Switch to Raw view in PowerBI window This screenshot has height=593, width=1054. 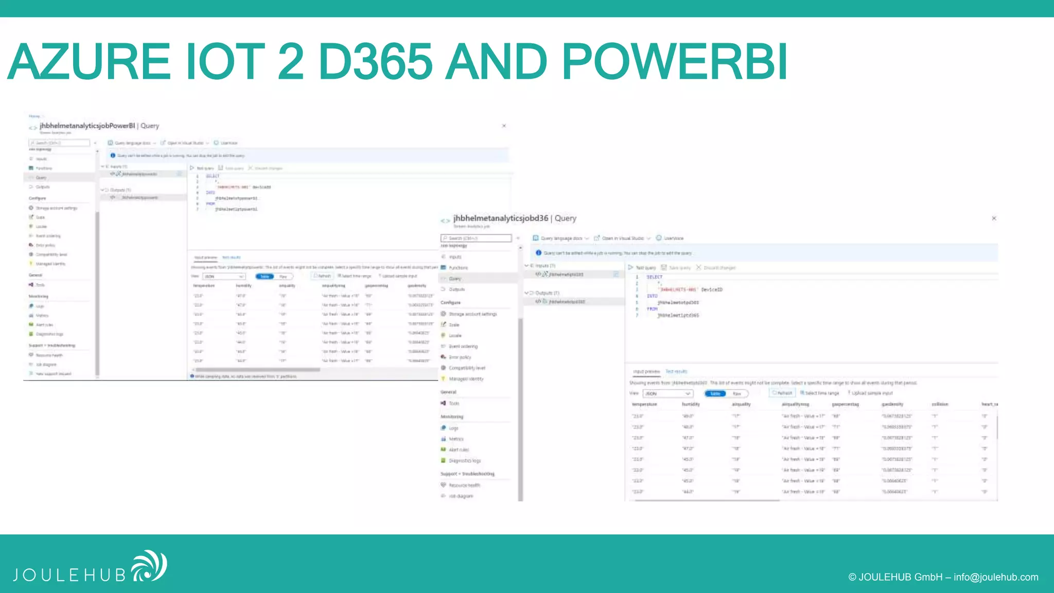click(x=283, y=276)
